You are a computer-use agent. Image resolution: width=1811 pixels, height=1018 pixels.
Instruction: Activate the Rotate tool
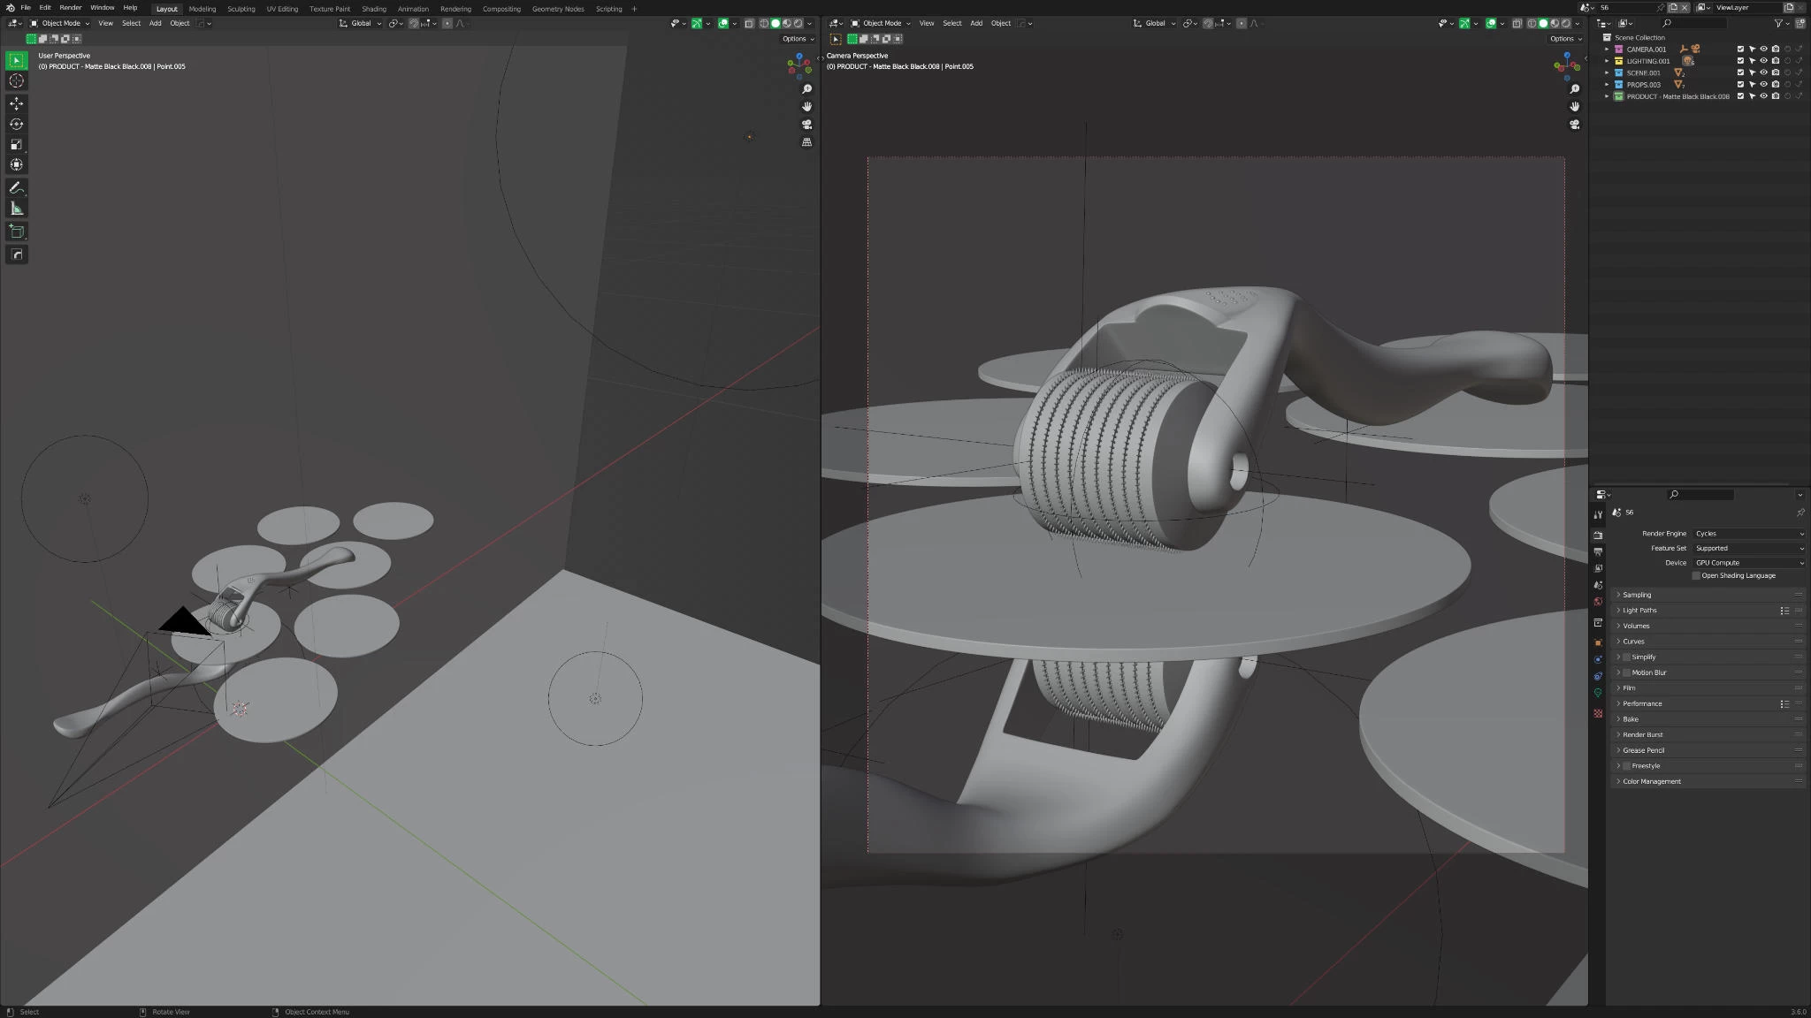16,124
